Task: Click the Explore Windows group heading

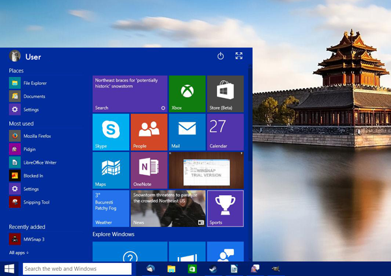Action: coord(113,234)
